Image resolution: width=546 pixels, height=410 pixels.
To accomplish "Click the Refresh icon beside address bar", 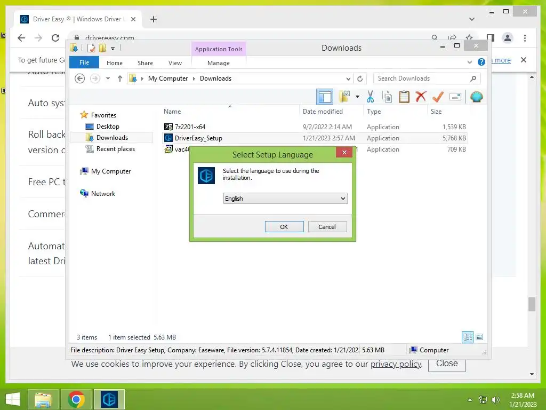I will tap(360, 78).
